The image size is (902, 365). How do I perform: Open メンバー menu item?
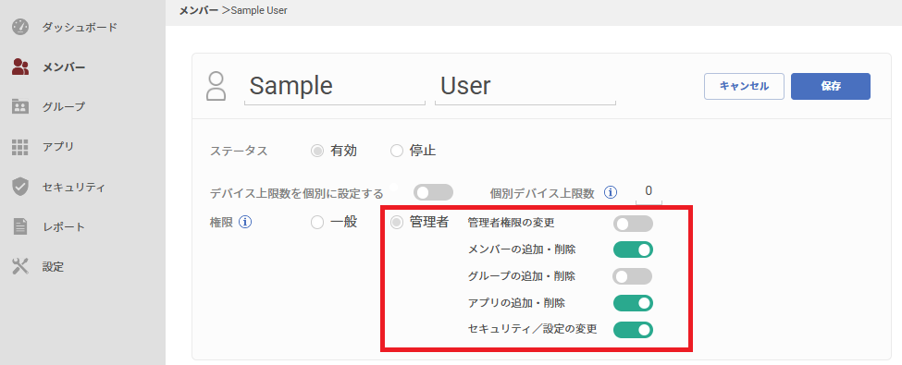pos(63,67)
